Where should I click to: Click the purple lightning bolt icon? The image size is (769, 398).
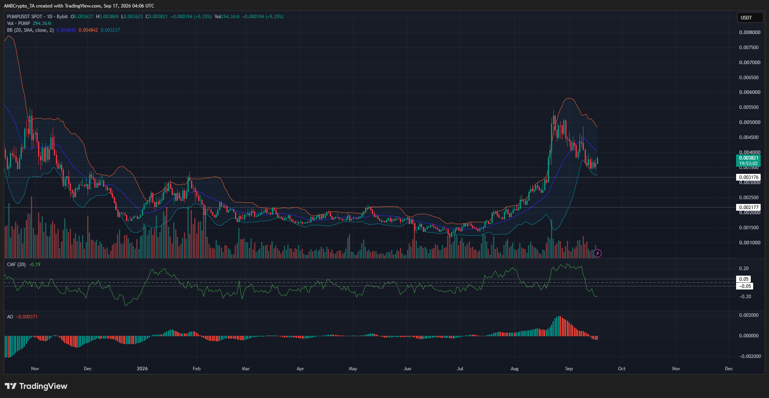point(598,253)
